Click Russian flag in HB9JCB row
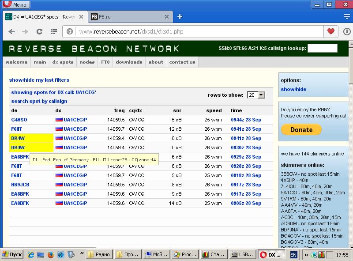Viewport: 353px width, 261px height. click(59, 185)
